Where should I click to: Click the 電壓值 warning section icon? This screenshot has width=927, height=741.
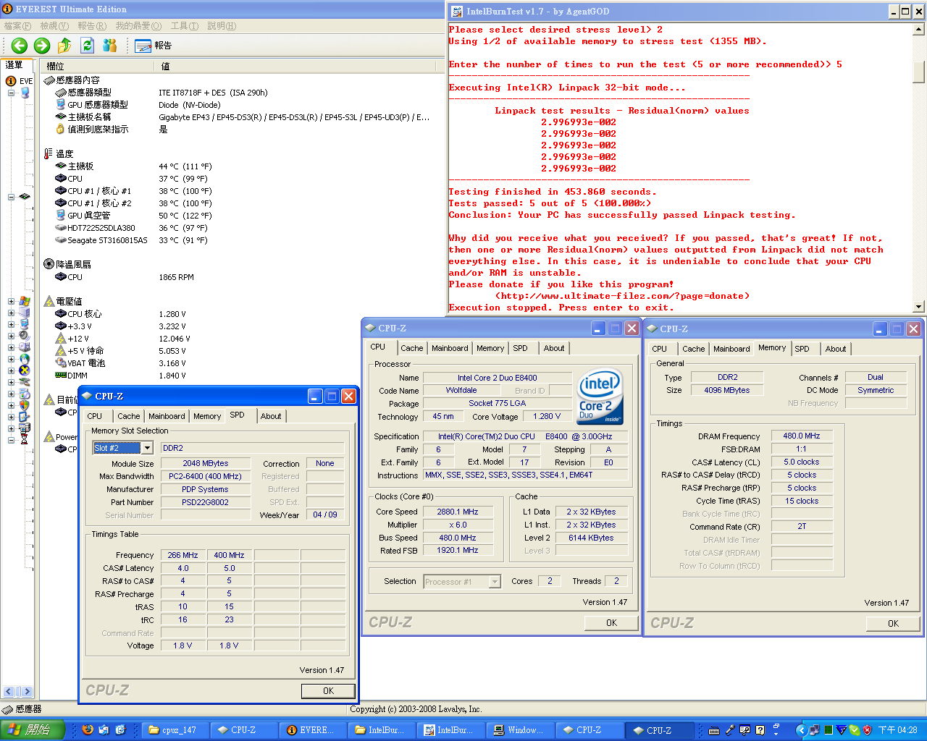pos(49,301)
